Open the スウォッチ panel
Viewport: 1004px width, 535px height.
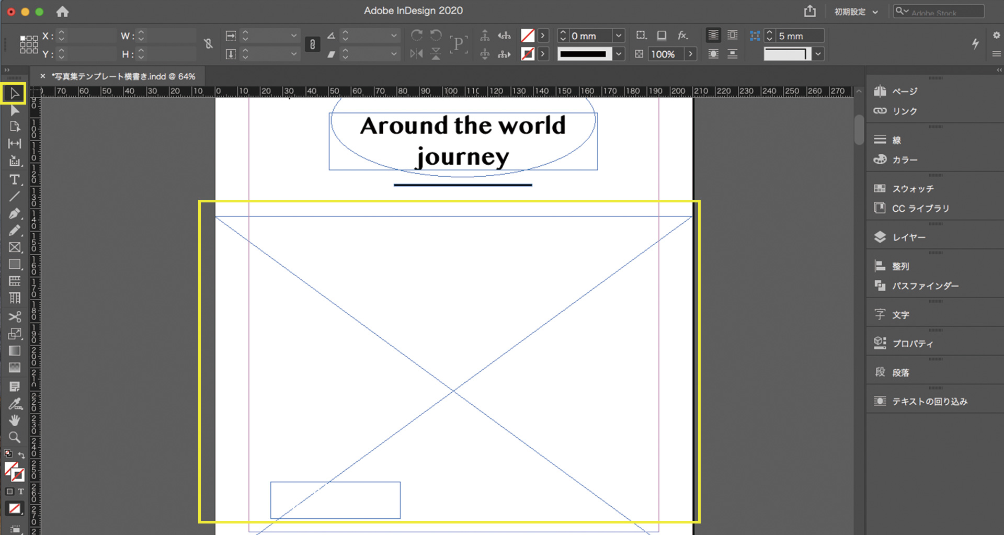[912, 189]
